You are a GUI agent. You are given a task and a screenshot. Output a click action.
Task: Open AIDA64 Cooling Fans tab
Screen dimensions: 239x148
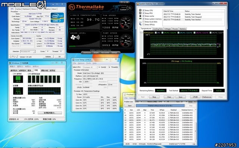pyautogui.click(x=158, y=29)
